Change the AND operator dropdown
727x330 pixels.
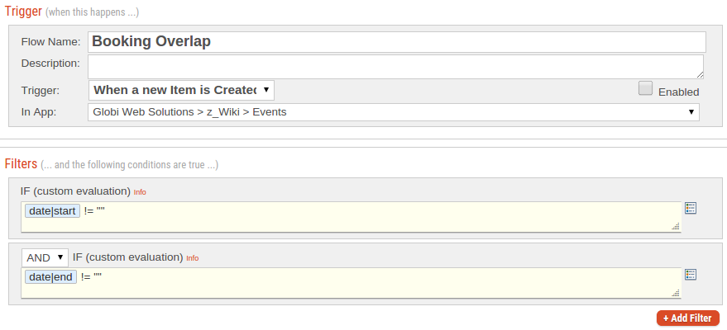45,257
